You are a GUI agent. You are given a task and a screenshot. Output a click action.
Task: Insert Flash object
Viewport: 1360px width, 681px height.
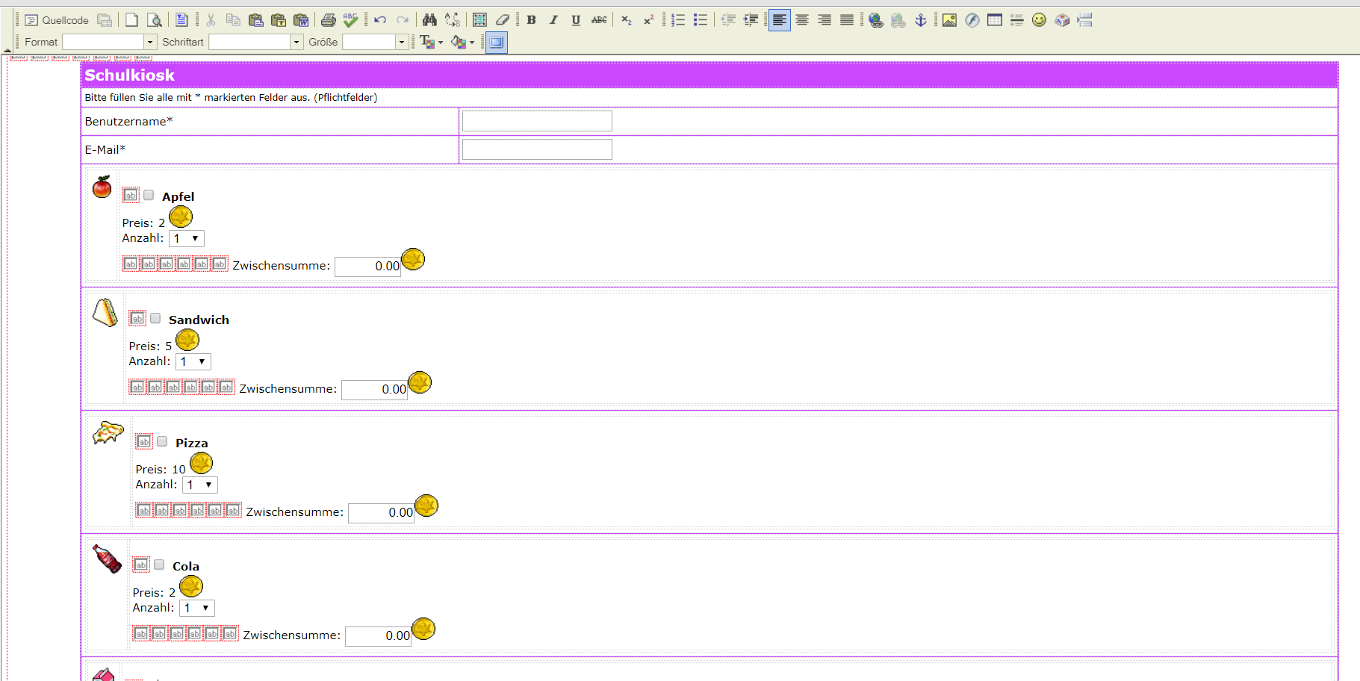(x=972, y=20)
